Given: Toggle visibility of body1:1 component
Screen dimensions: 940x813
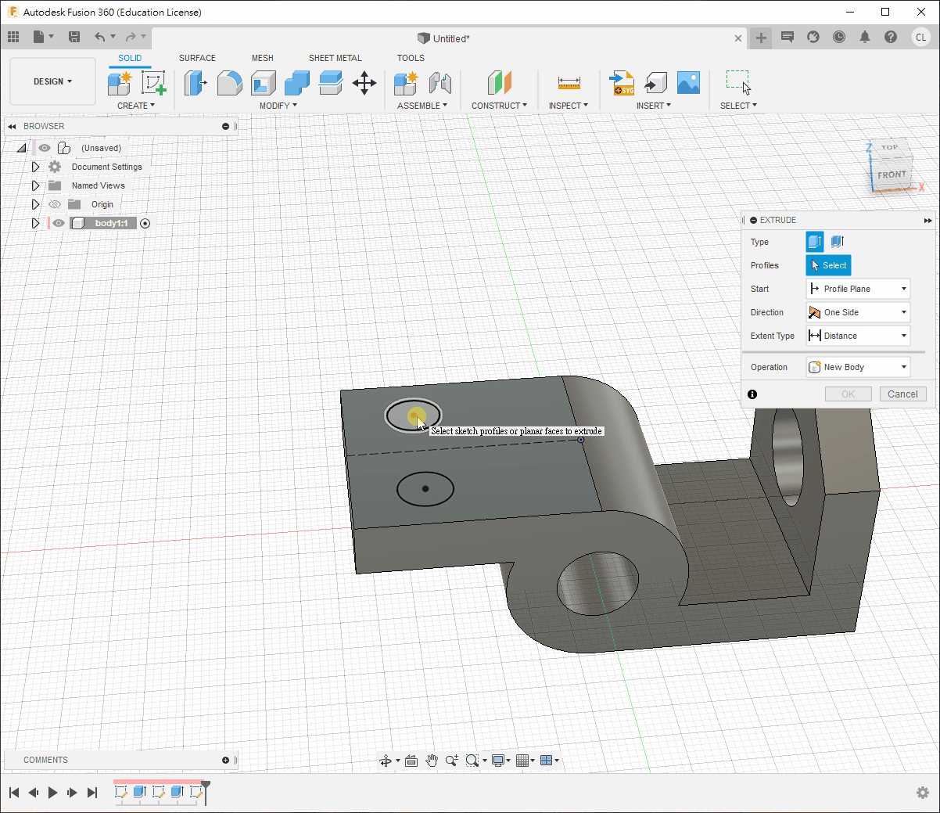Looking at the screenshot, I should point(59,223).
